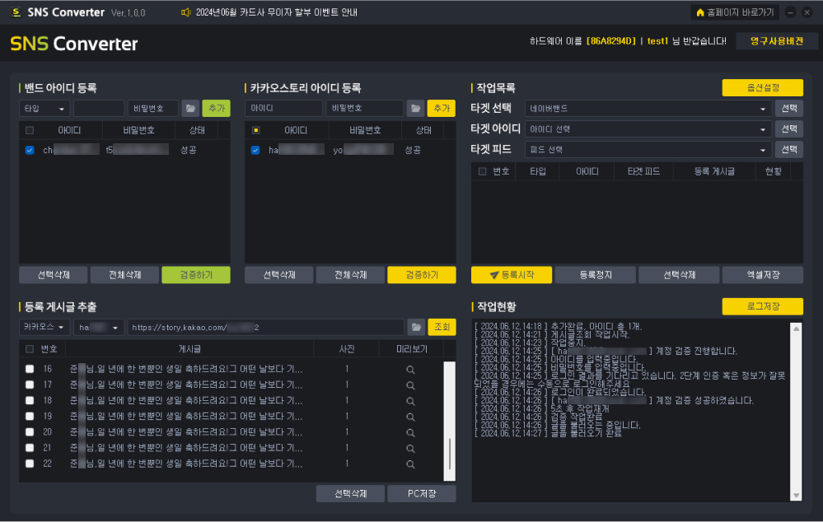This screenshot has width=823, height=522.
Task: Go to homepage via 홈페이지 바로가기
Action: (735, 12)
